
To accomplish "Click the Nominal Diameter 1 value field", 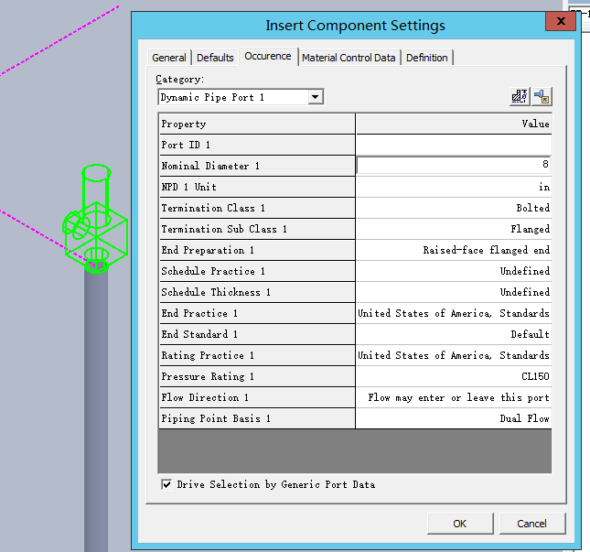I will coord(454,166).
